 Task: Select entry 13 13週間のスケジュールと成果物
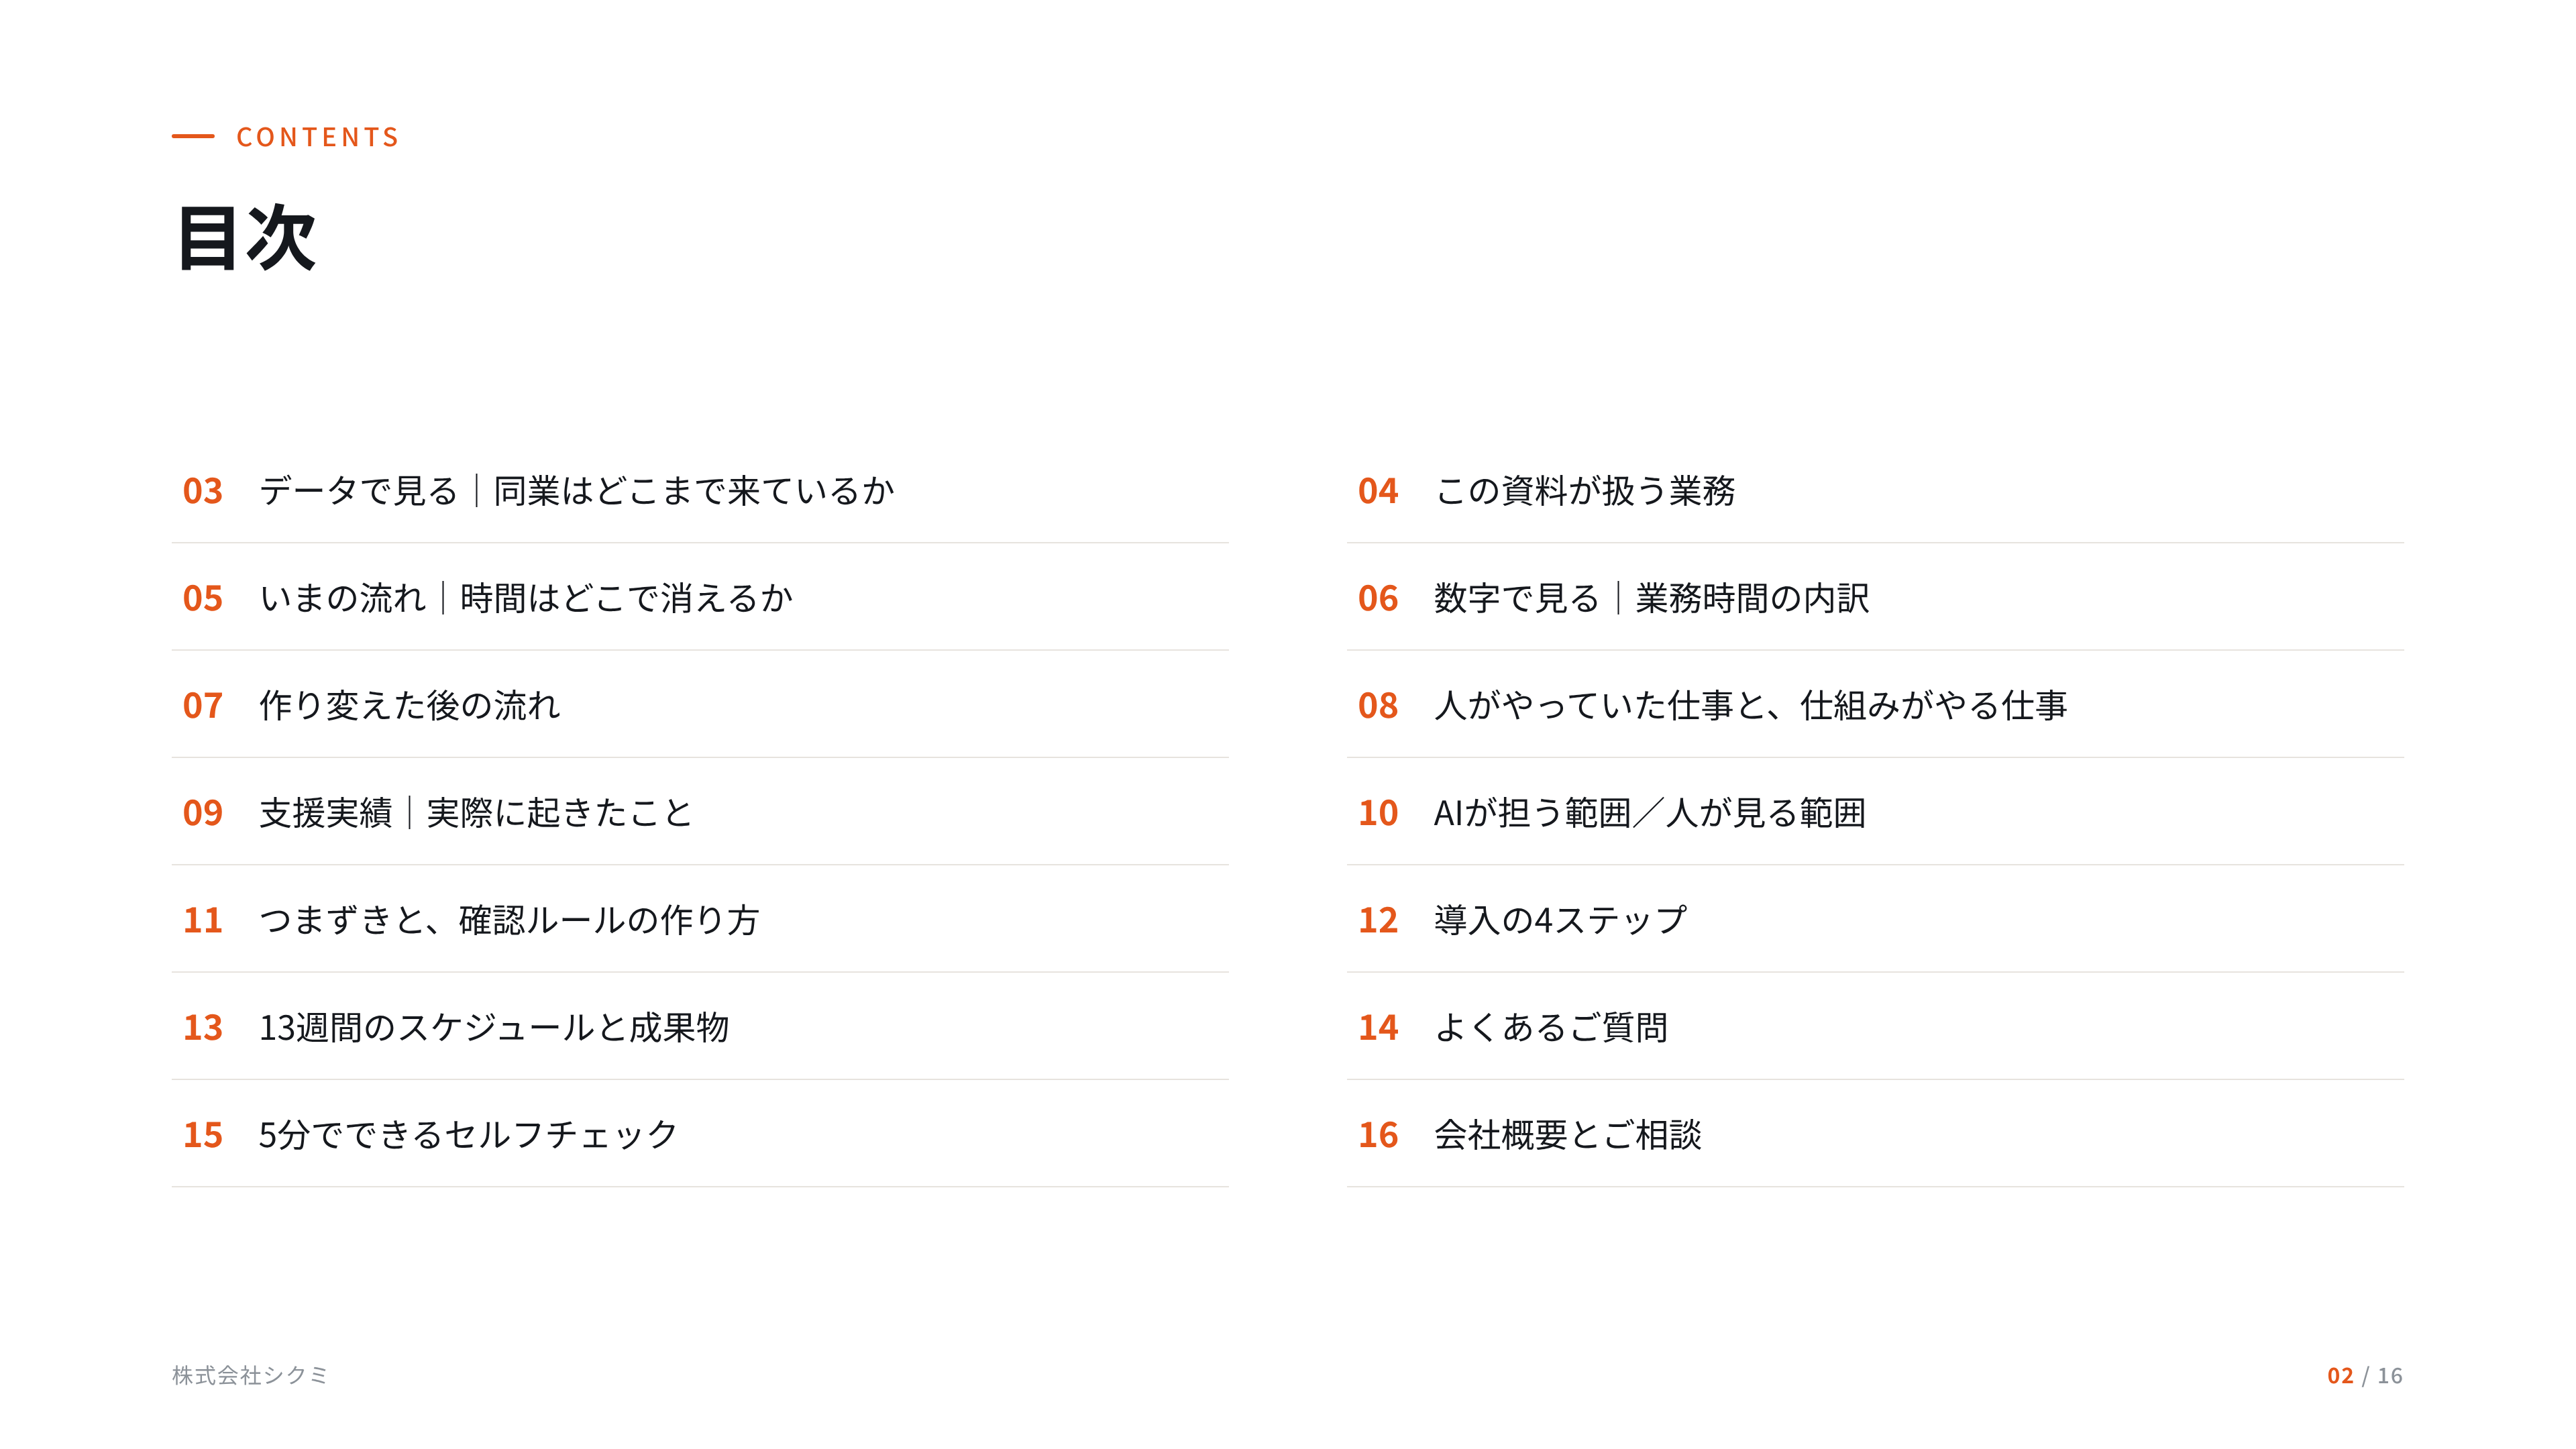[x=700, y=1027]
